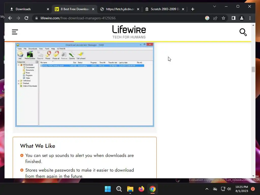Open the volume control in the tray

point(229,189)
